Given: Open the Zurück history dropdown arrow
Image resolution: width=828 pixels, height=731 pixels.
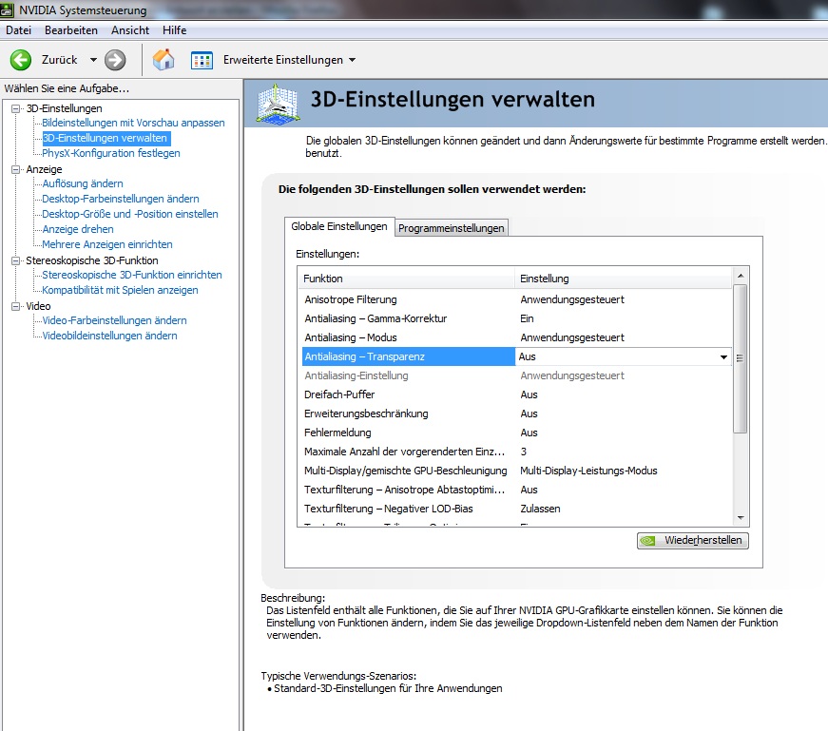Looking at the screenshot, I should [93, 60].
